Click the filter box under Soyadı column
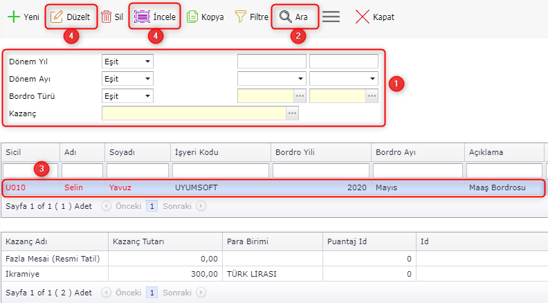 pos(137,170)
